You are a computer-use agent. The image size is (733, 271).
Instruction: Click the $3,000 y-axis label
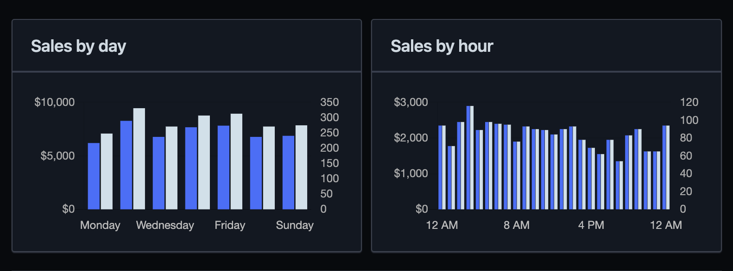coord(411,102)
